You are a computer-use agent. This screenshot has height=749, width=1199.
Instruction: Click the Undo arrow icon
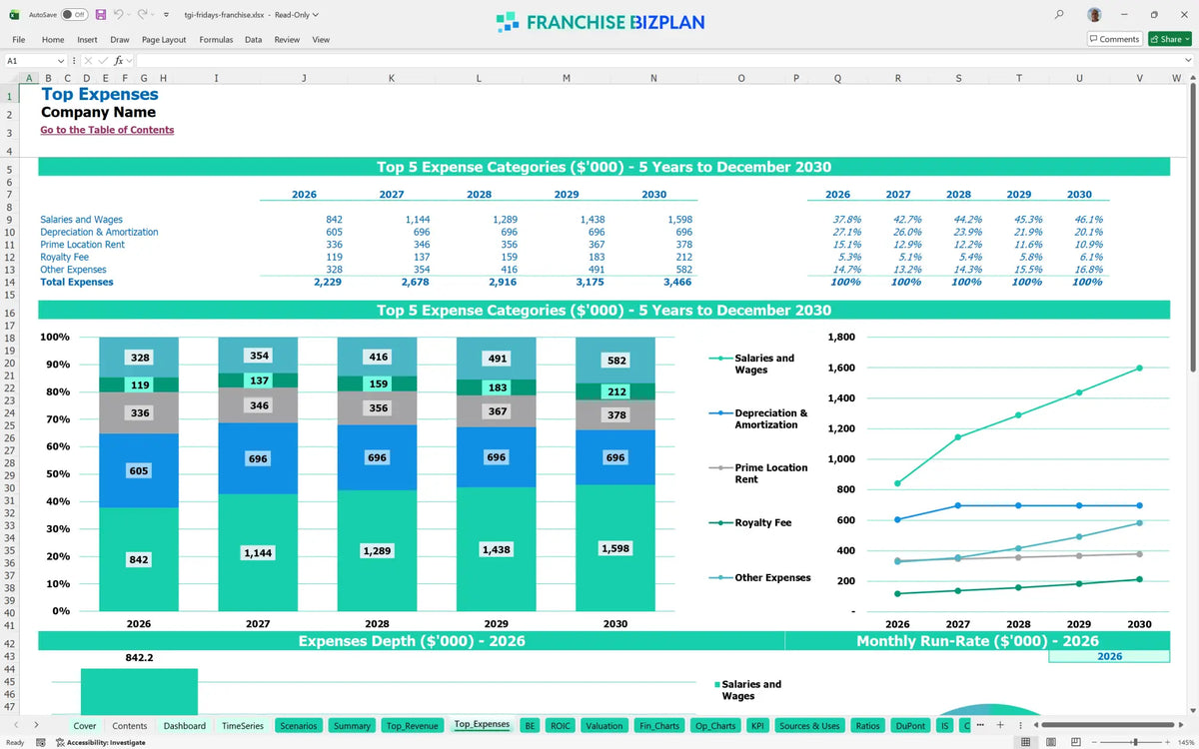(118, 15)
